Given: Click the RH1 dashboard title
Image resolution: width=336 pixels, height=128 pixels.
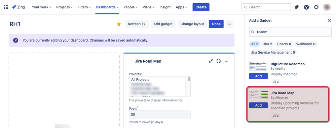Looking at the screenshot, I should pyautogui.click(x=15, y=24).
